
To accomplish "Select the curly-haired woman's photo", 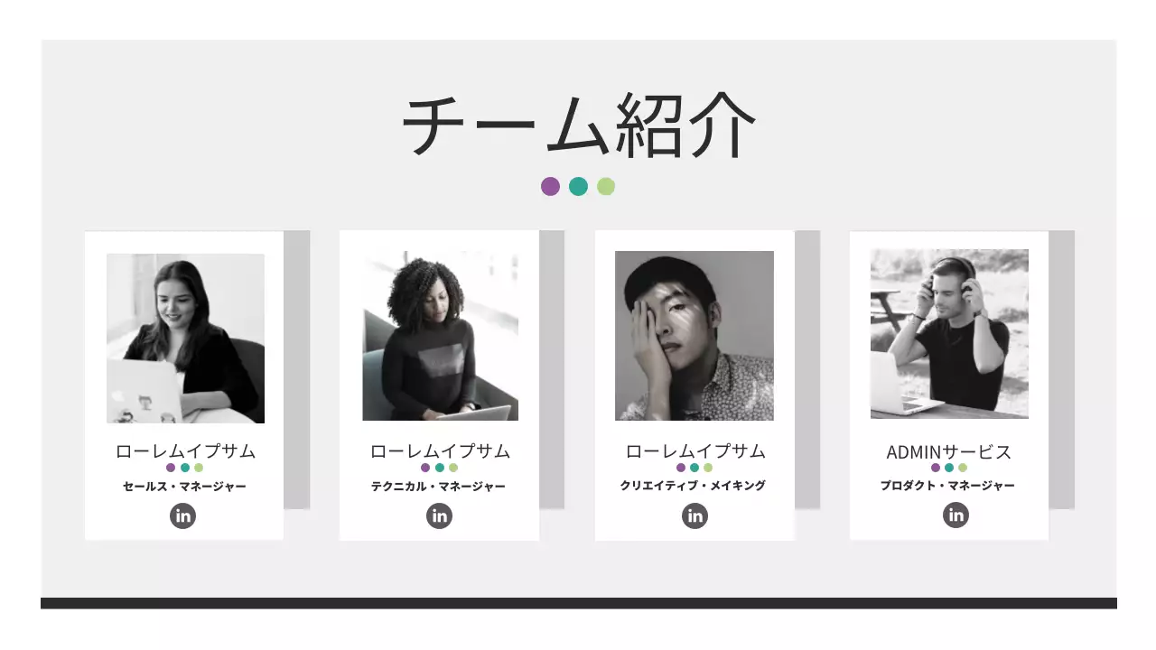I will (x=441, y=336).
